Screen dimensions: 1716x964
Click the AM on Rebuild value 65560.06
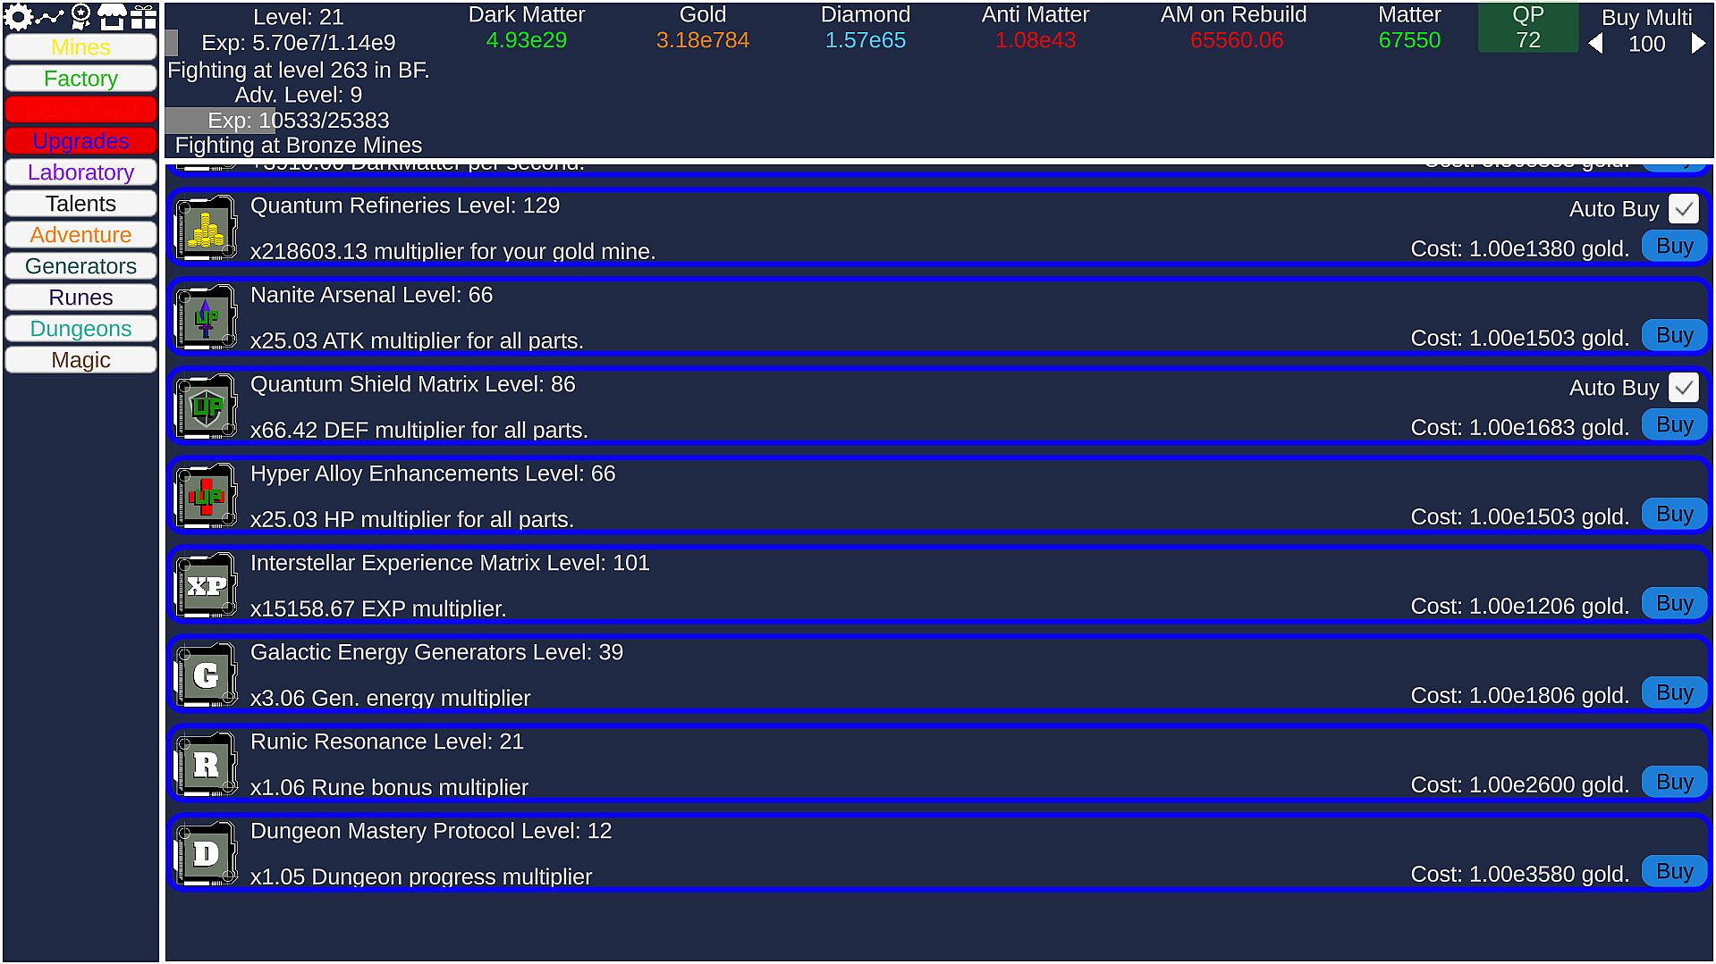pyautogui.click(x=1237, y=40)
